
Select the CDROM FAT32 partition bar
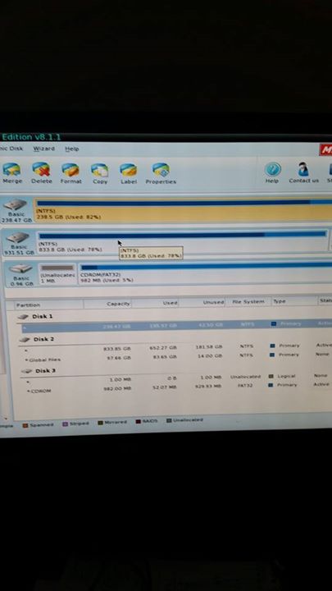(206, 273)
